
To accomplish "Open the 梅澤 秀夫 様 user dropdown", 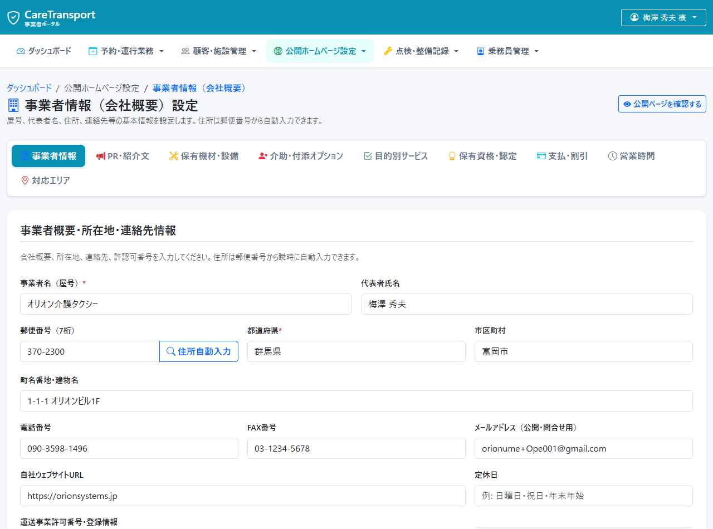I will tap(663, 17).
